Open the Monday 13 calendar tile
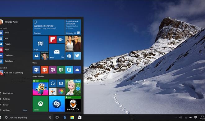Screen dimensions: 205x121 (73, 27)
